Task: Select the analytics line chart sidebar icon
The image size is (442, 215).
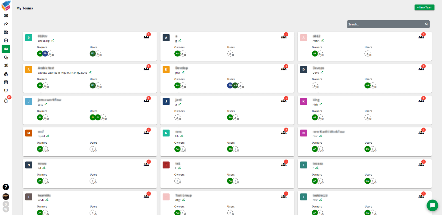Action: click(6, 24)
